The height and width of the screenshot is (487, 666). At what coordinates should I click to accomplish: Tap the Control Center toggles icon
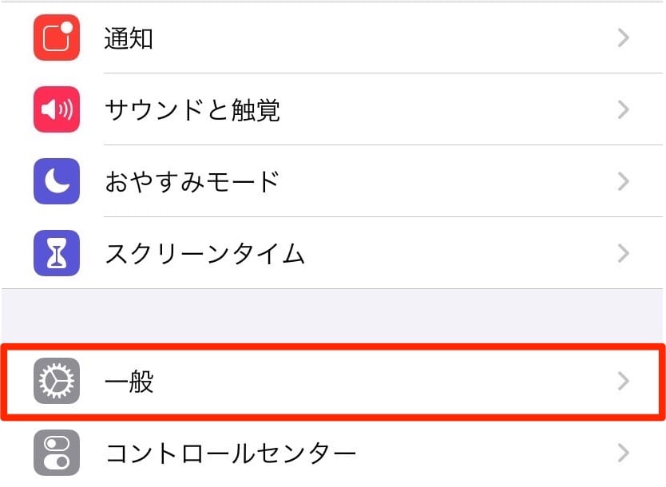(55, 452)
